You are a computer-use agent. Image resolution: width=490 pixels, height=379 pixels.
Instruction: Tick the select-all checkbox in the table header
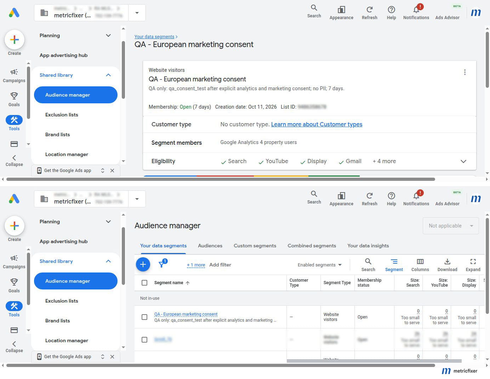point(144,283)
